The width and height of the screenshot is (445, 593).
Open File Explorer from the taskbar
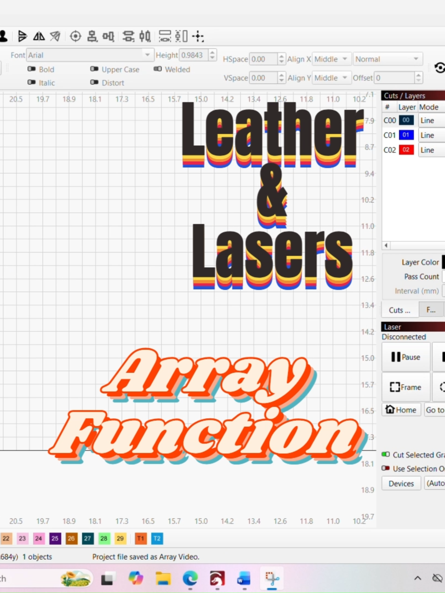coord(163,578)
